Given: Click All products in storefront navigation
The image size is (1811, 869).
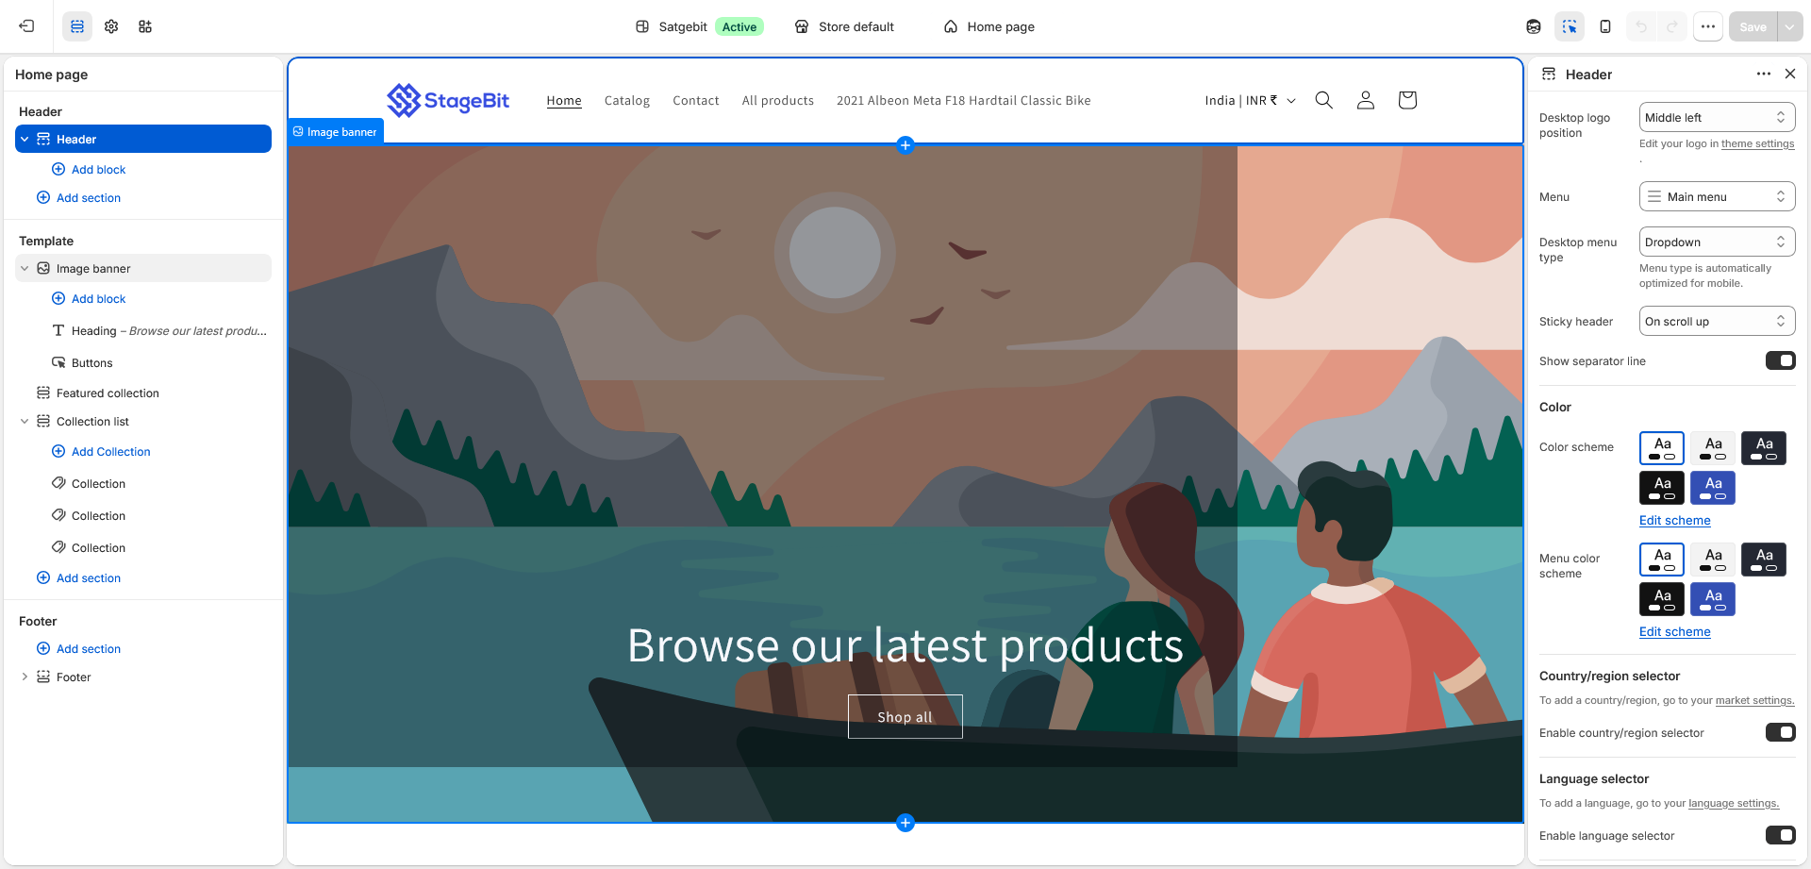Looking at the screenshot, I should (x=778, y=101).
